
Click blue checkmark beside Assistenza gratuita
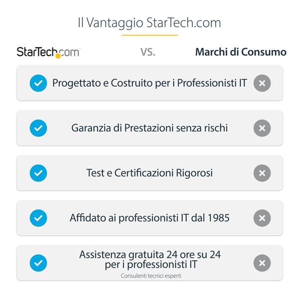(x=38, y=263)
